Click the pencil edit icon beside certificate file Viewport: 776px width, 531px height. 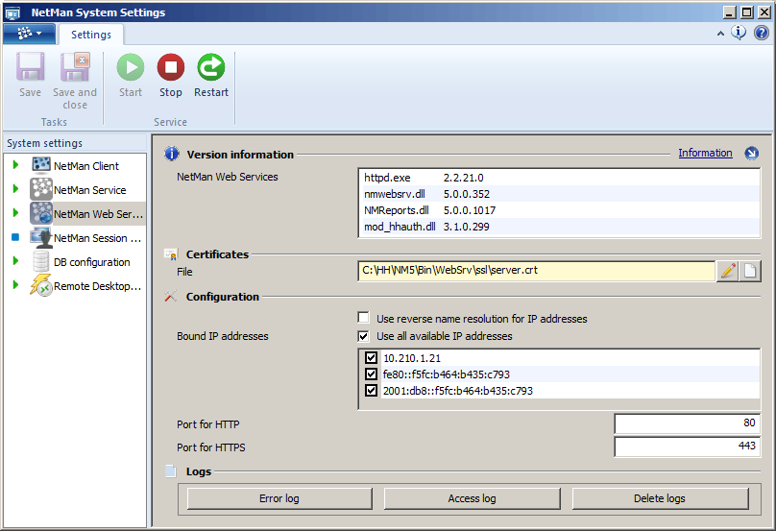(728, 271)
